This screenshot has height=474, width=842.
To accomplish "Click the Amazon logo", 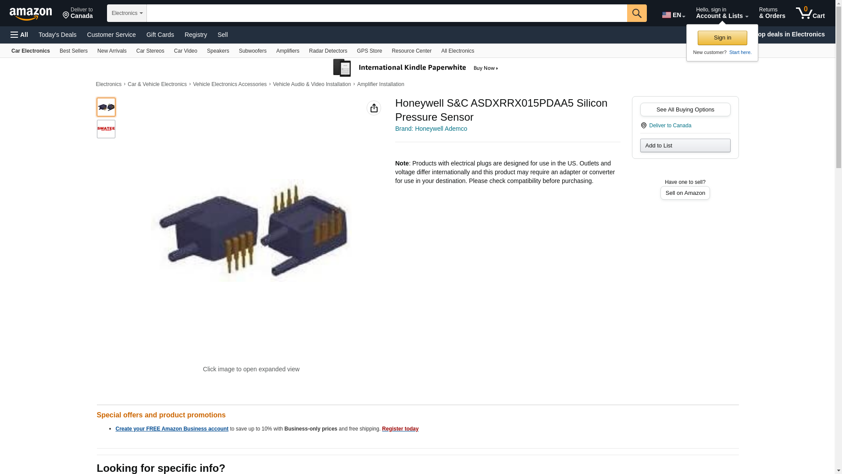I will pos(31,14).
